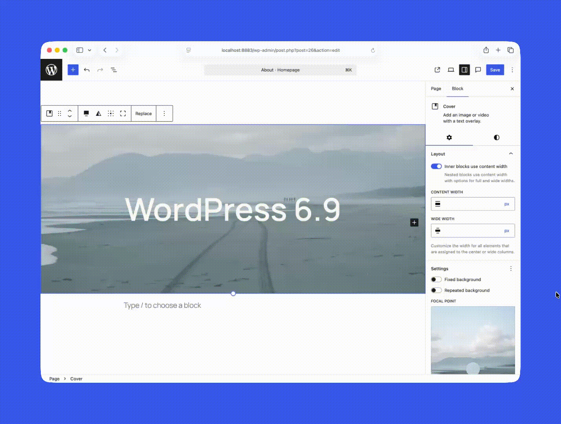The width and height of the screenshot is (561, 424).
Task: Open the comments panel
Action: 478,69
